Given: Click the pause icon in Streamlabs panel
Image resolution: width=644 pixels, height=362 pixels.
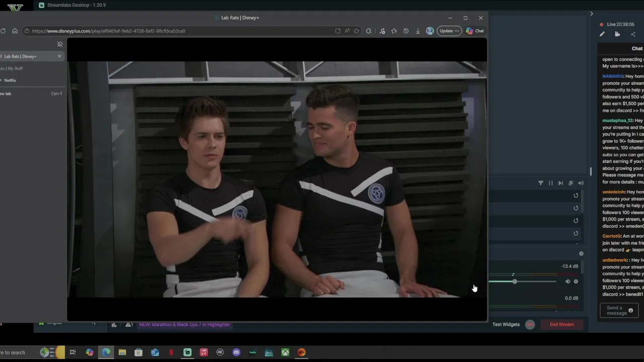Looking at the screenshot, I should pyautogui.click(x=550, y=183).
